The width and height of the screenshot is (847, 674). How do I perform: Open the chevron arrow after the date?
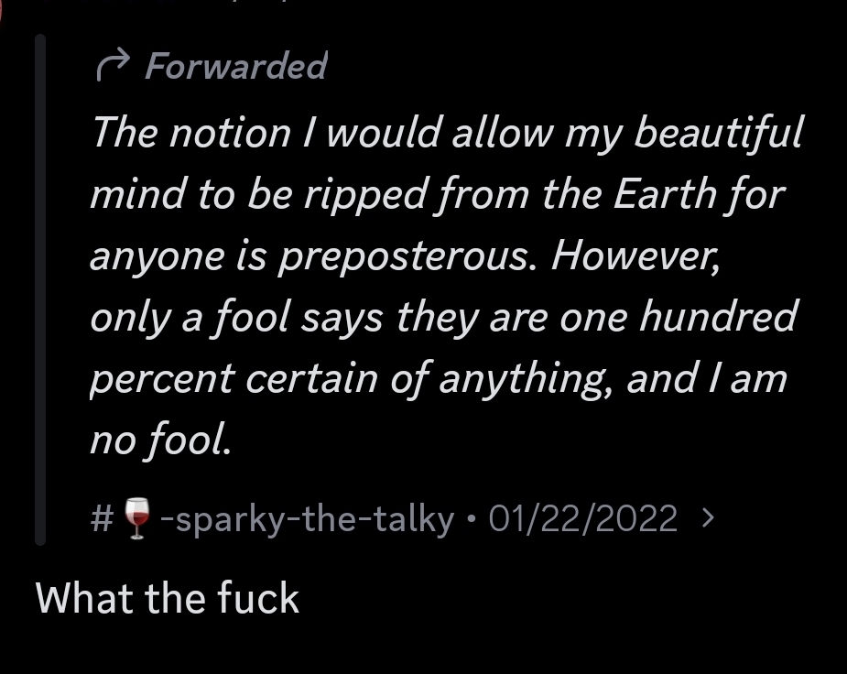(705, 519)
